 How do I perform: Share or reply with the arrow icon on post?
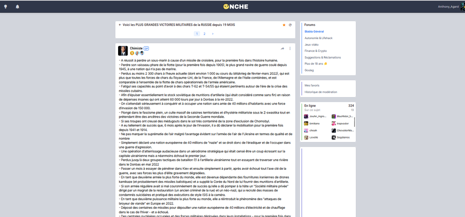coord(282,49)
